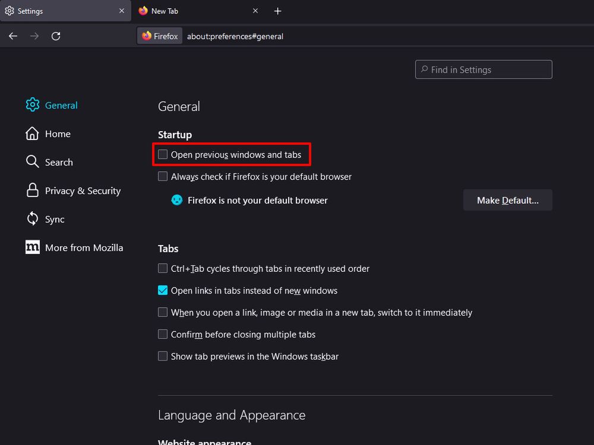
Task: Click the back navigation arrow
Action: 13,36
